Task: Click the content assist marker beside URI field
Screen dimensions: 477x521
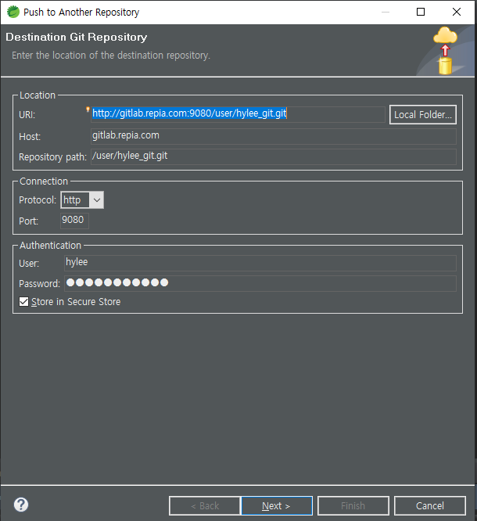Action: pos(88,110)
